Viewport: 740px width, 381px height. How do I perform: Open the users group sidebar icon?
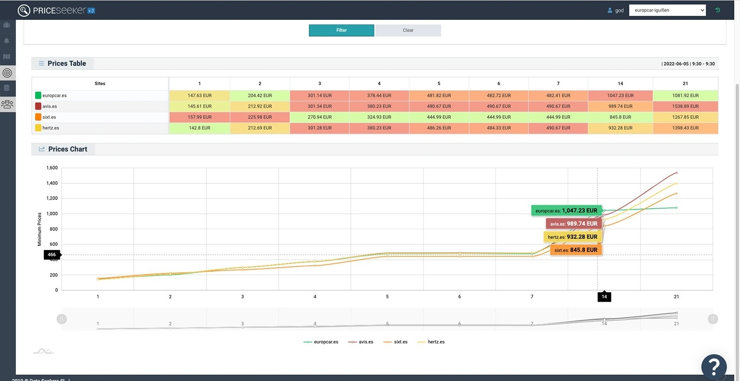point(7,104)
